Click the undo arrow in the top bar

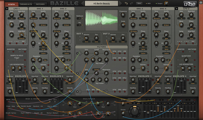pyautogui.click(x=126, y=4)
